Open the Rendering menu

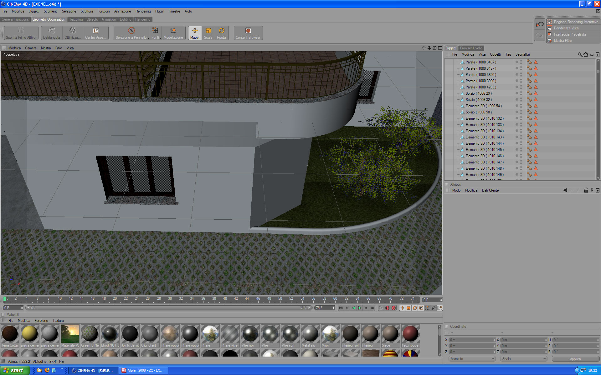tap(143, 11)
